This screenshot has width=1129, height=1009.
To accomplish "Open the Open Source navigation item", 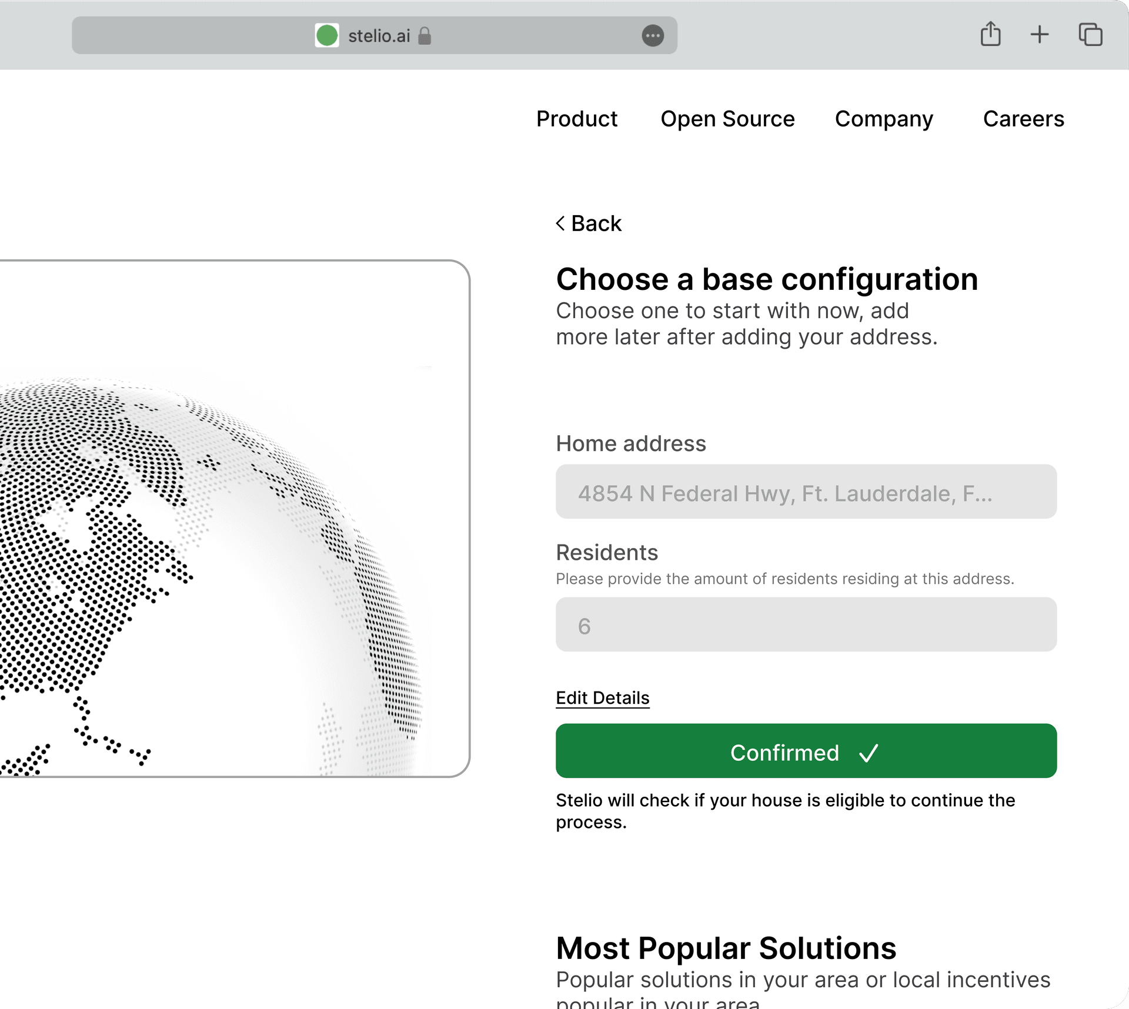I will coord(727,119).
